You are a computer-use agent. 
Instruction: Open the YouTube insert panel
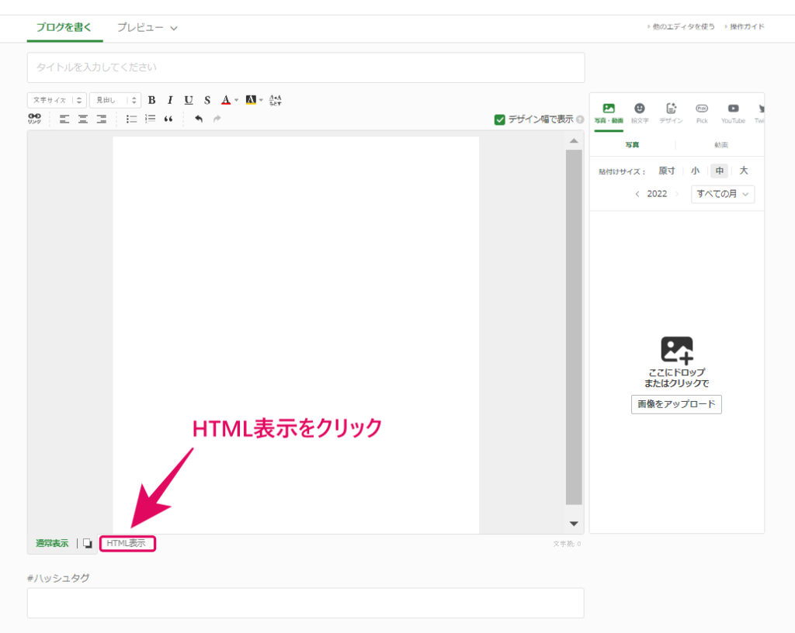click(732, 112)
